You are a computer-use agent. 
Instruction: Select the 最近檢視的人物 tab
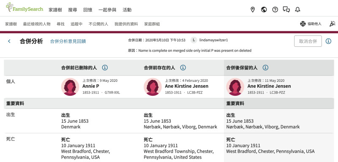37,24
